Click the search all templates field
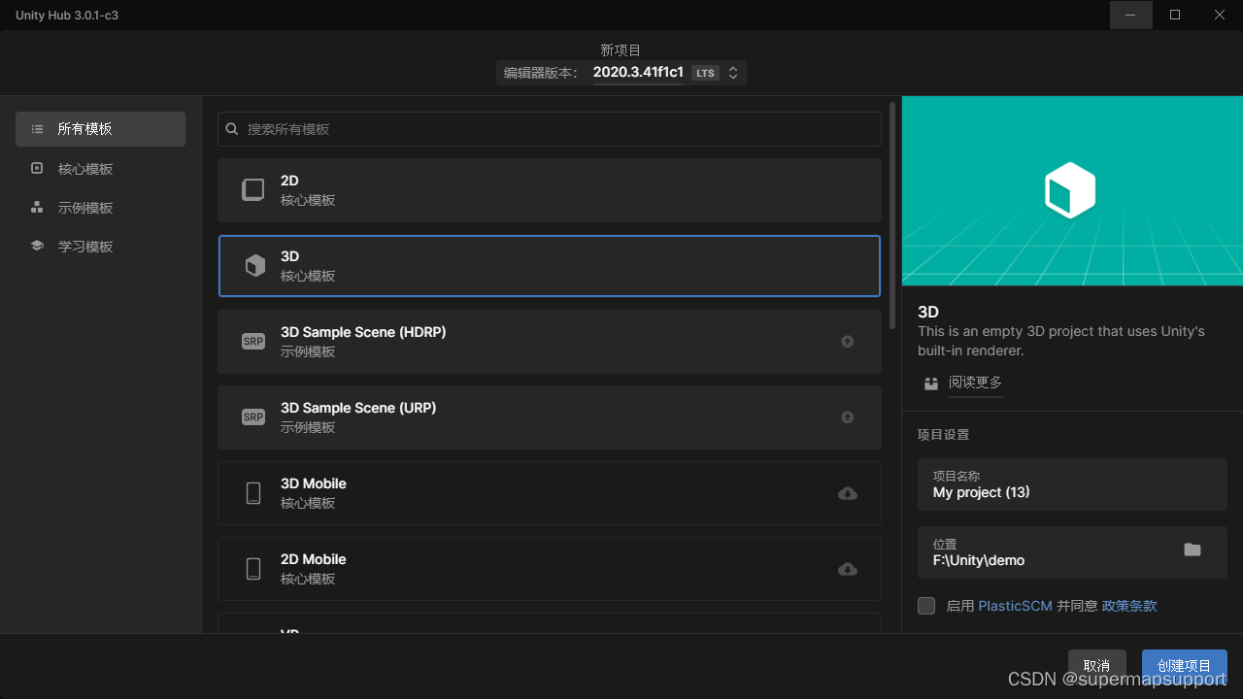The height and width of the screenshot is (699, 1243). click(x=550, y=129)
